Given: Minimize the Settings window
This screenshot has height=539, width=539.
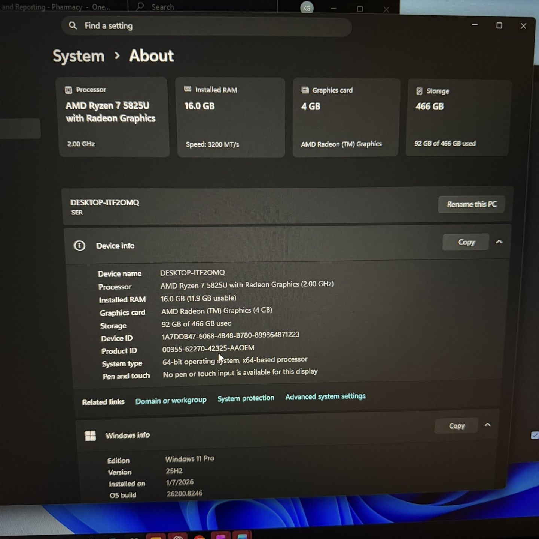Looking at the screenshot, I should (475, 25).
